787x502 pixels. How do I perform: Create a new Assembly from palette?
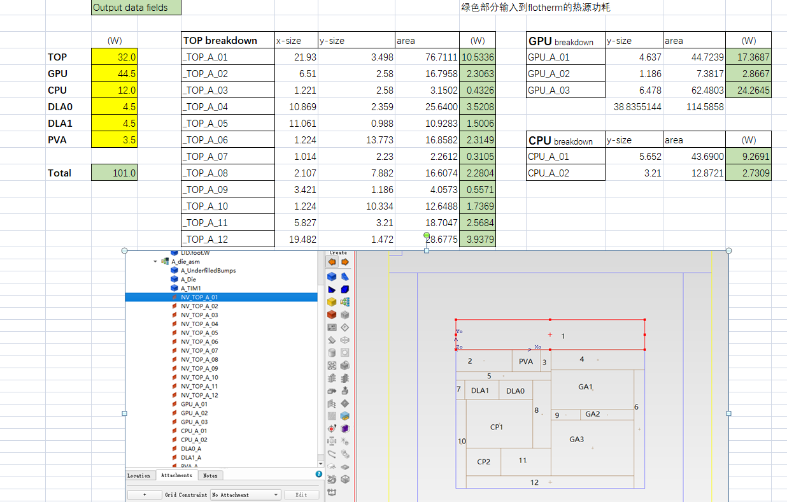[344, 301]
